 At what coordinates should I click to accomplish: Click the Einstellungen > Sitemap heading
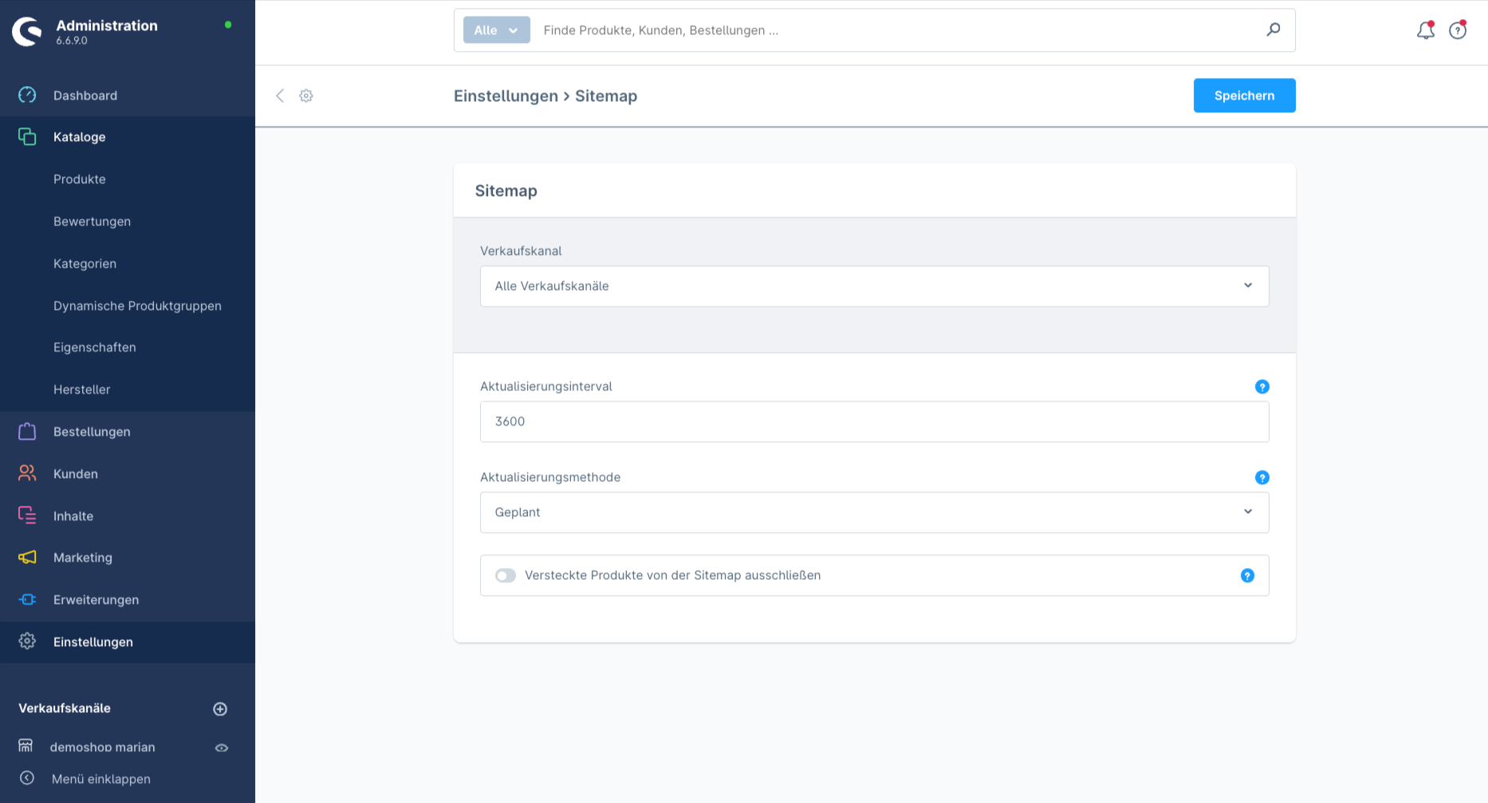click(545, 96)
